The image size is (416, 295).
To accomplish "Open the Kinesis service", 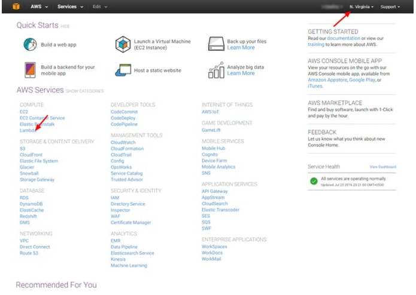I will click(x=118, y=259).
